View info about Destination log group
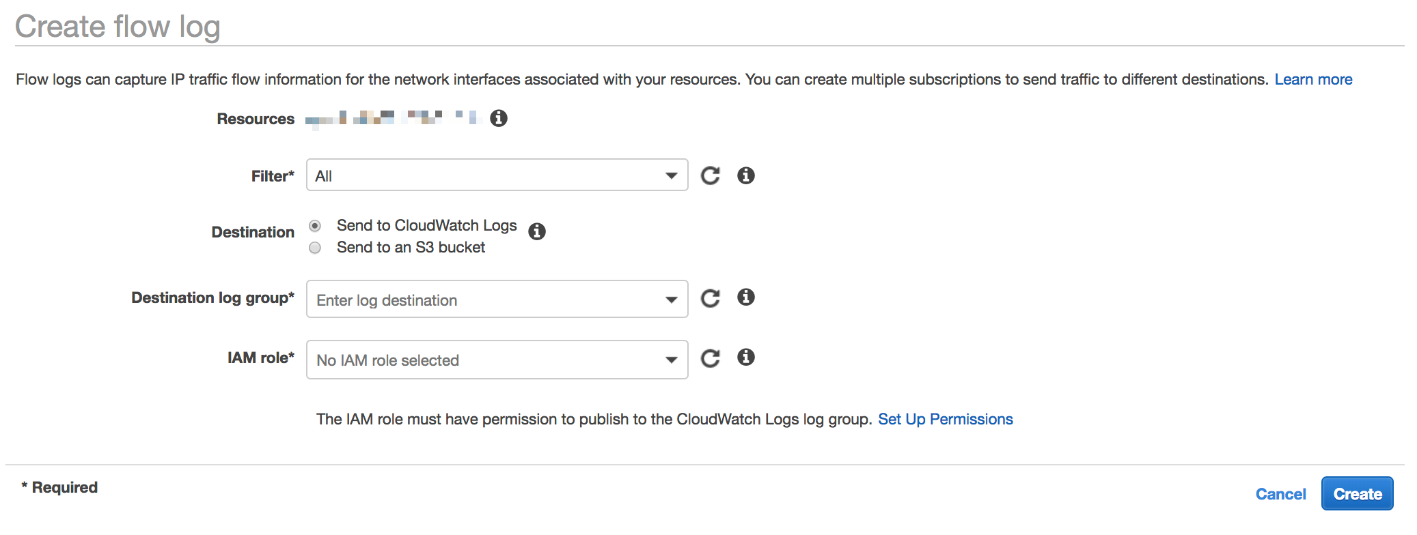This screenshot has height=535, width=1417. pos(745,297)
